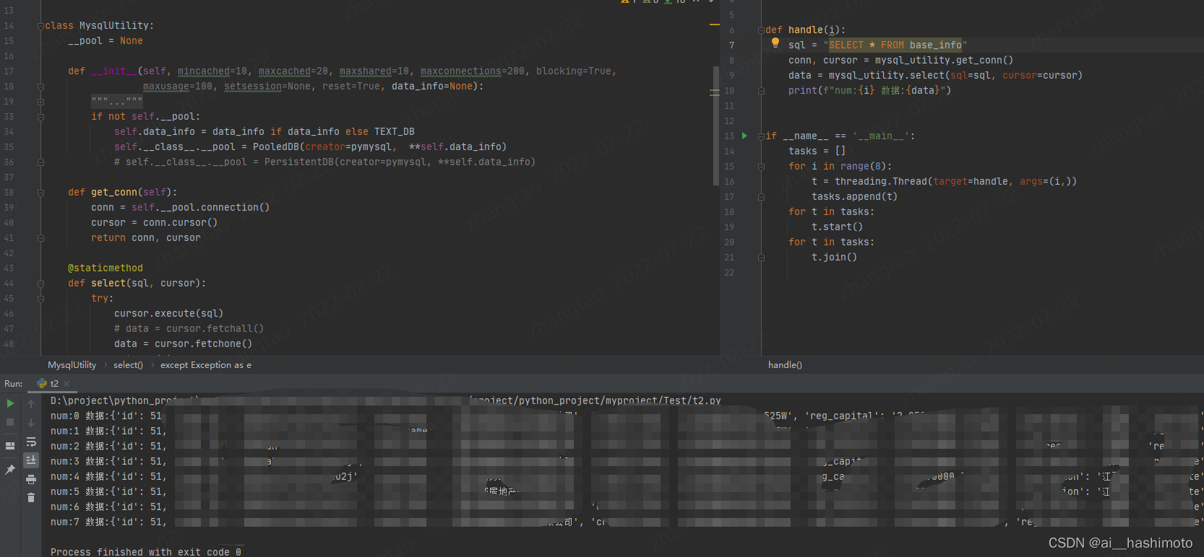
Task: Click yellow warning stripe mark near scrollbar top
Action: click(714, 25)
